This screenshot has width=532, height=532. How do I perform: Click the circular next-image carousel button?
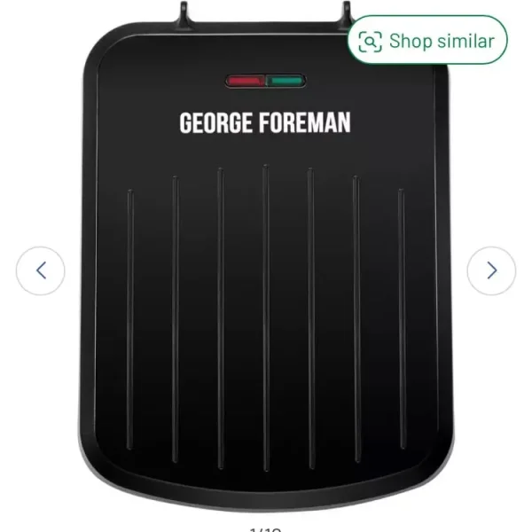tap(491, 270)
